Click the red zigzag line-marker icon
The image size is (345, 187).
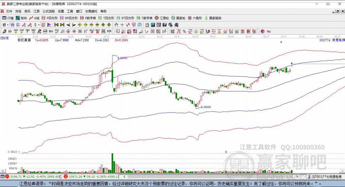(128, 25)
